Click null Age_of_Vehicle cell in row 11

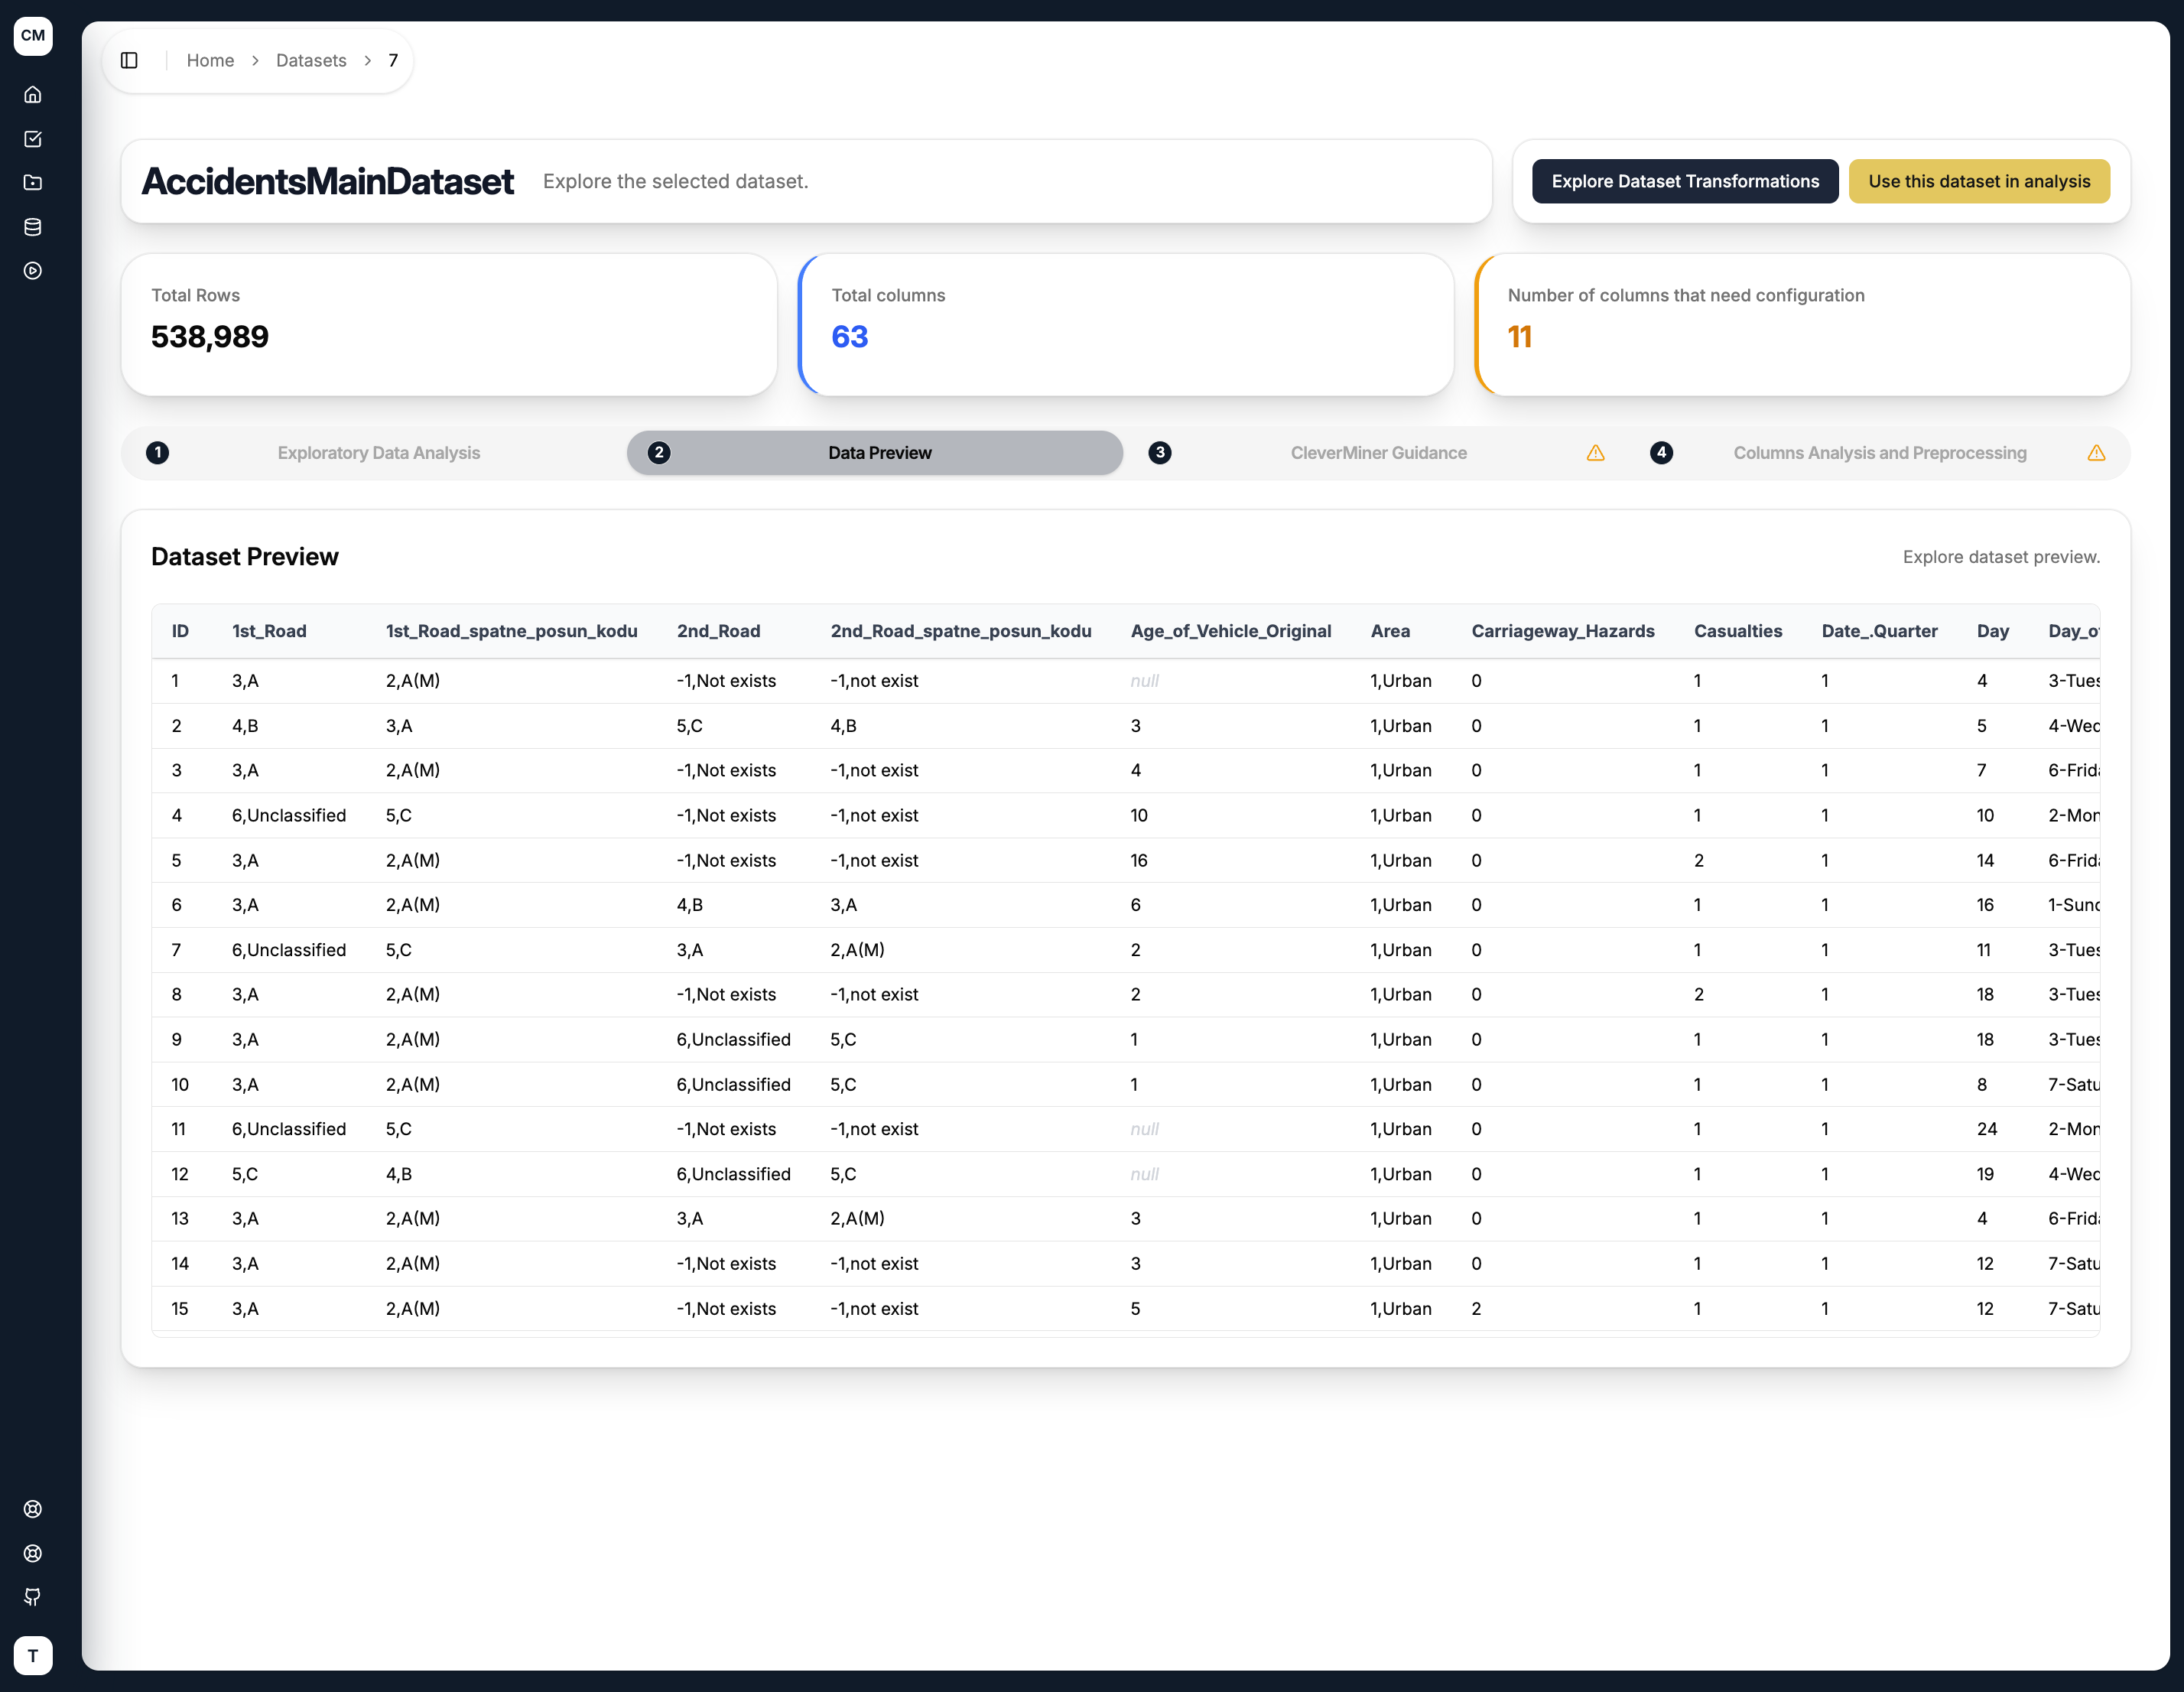click(1144, 1129)
